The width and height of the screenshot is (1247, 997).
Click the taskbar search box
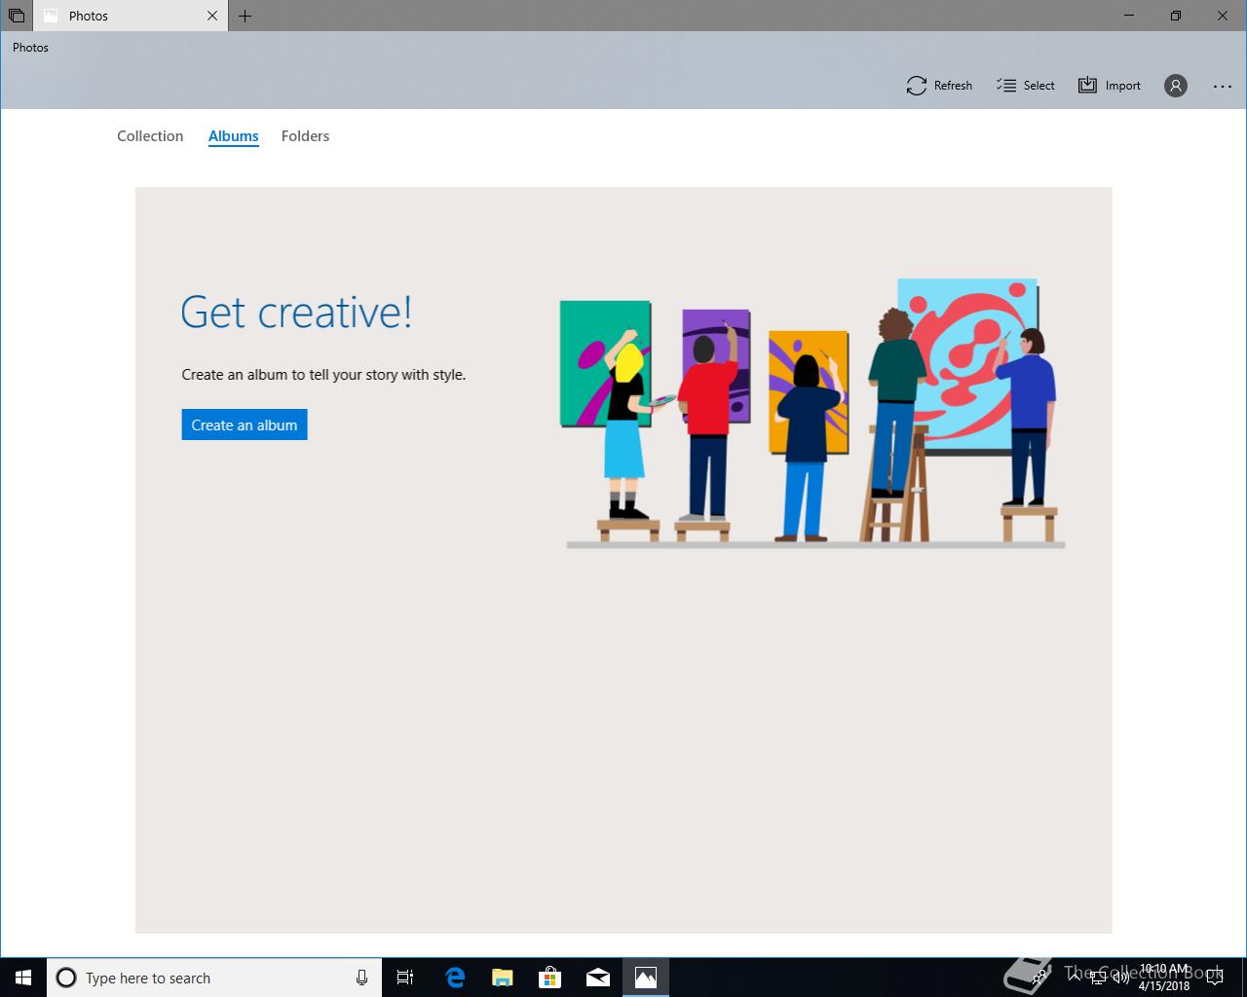212,978
